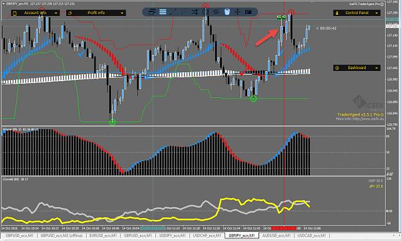401x241 pixels.
Task: Click the blue checkmark arrow signal on the chart
Action: 82,53
